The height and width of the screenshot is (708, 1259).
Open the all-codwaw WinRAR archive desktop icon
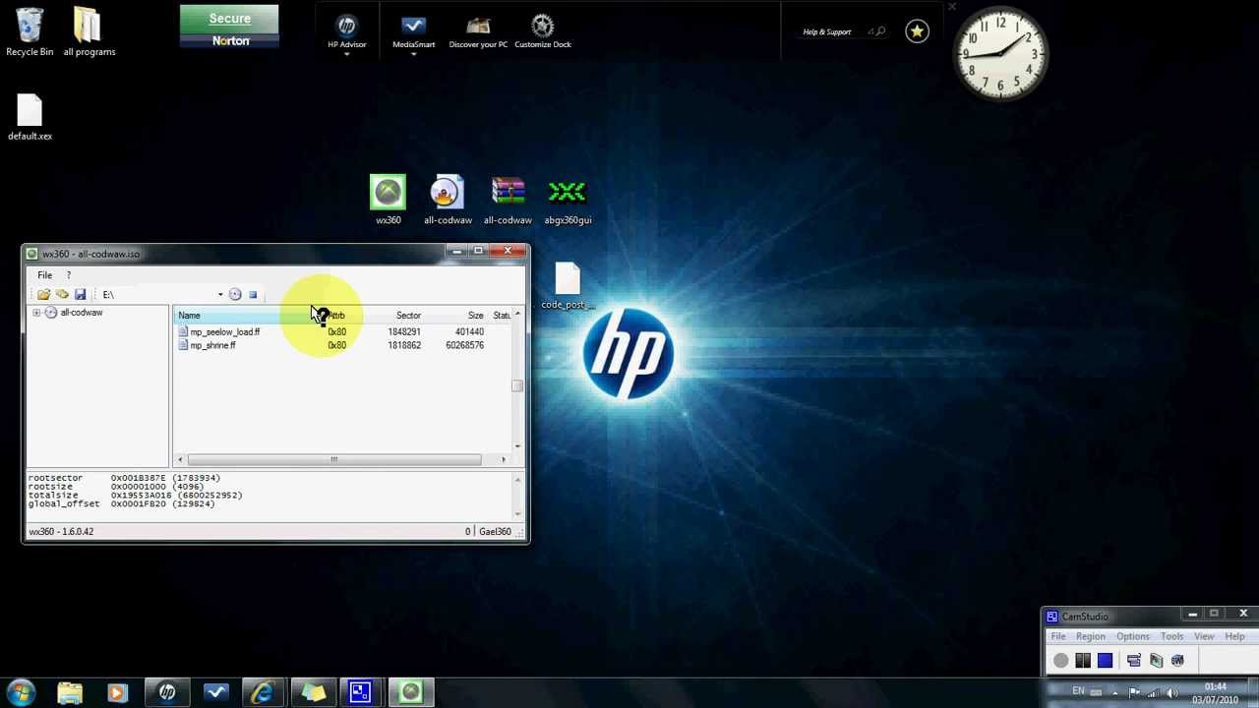click(x=508, y=200)
